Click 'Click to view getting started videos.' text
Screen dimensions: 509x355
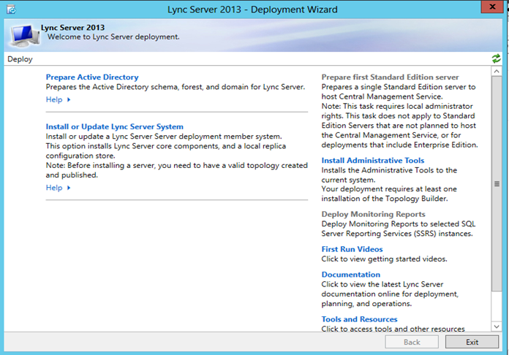(x=384, y=259)
